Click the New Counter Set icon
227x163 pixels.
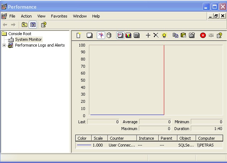(x=79, y=35)
